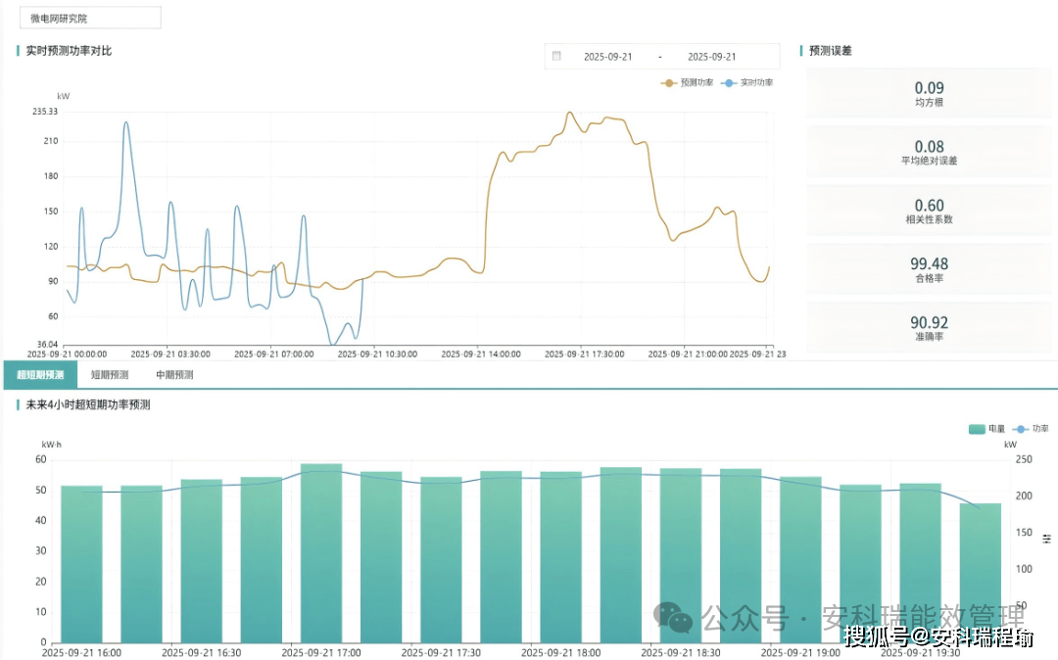
Task: Click the 准确率 90.92 card
Action: [929, 328]
